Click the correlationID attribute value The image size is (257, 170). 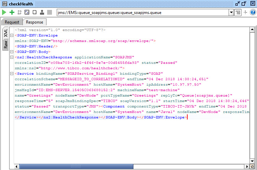click(x=94, y=63)
